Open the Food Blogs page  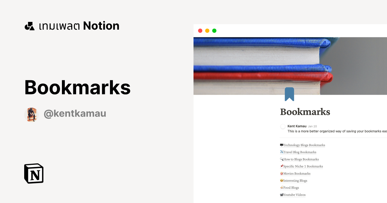(291, 188)
